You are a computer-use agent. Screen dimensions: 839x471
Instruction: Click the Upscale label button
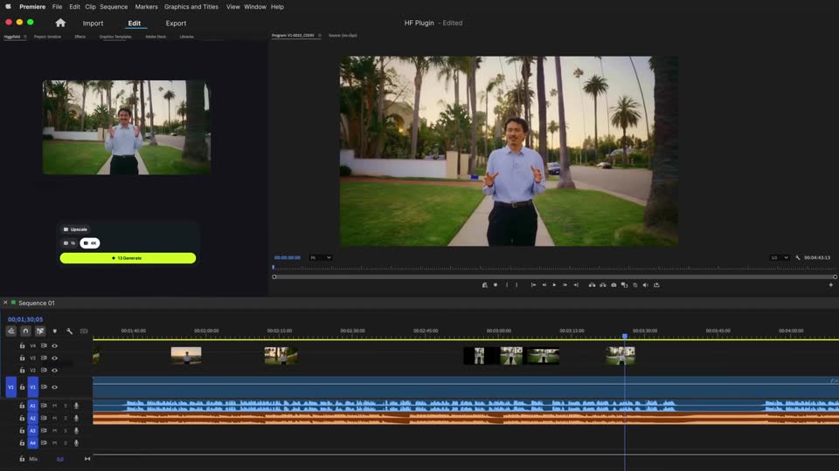pyautogui.click(x=75, y=229)
